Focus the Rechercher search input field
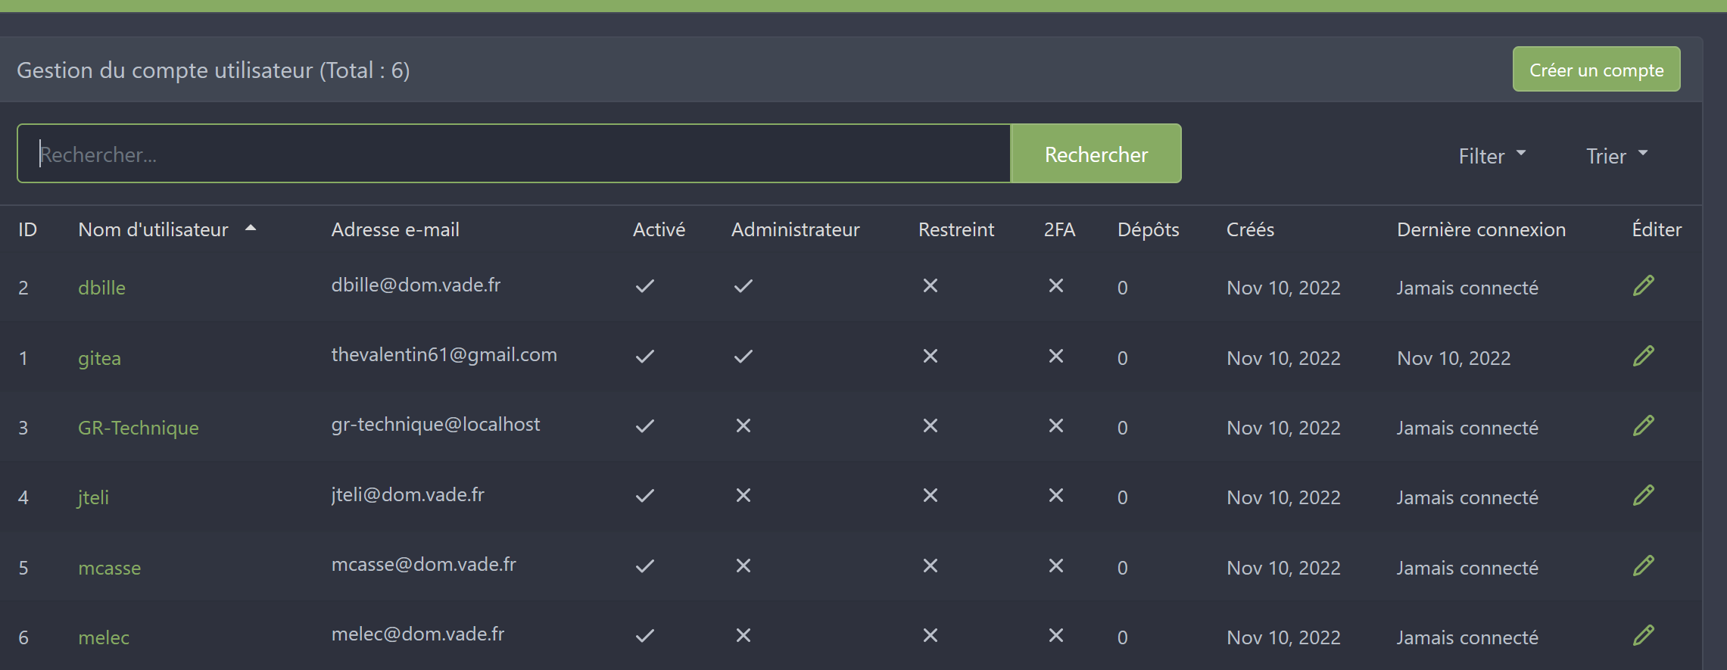Screen dimensions: 1727x670 [513, 154]
